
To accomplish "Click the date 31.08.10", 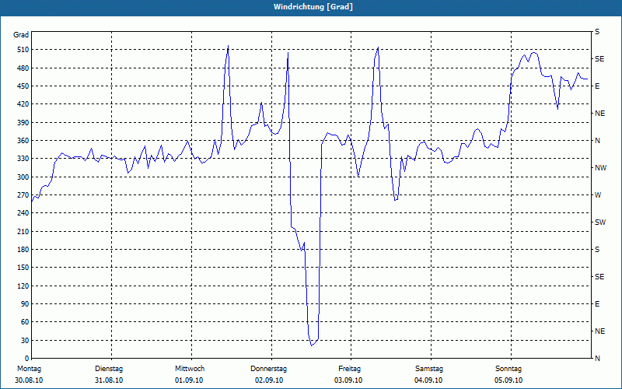I will pyautogui.click(x=109, y=380).
